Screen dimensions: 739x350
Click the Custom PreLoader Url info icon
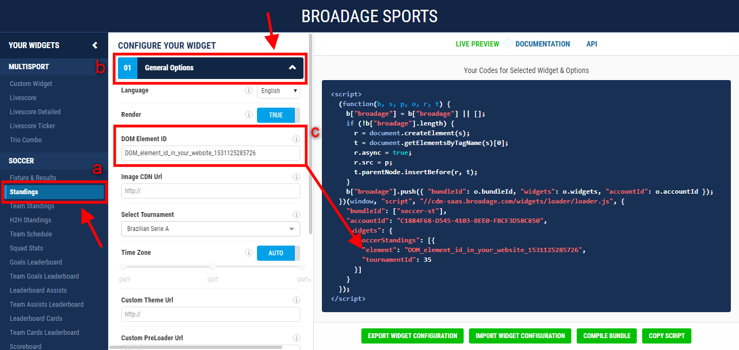(296, 338)
